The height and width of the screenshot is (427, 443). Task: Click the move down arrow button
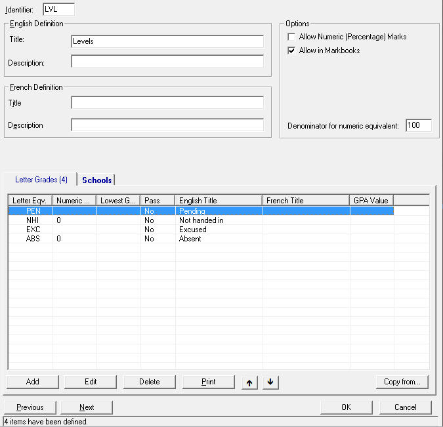point(270,382)
